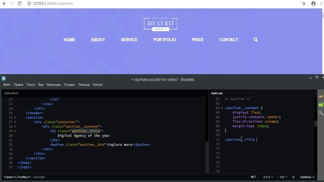This screenshot has height=182, width=324.
Task: Click the "/* section */" comment line
Action: 237,99
